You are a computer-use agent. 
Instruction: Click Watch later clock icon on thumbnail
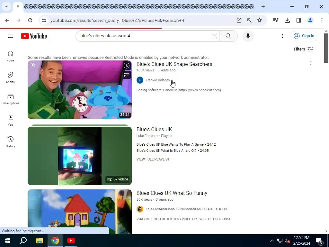point(127,66)
